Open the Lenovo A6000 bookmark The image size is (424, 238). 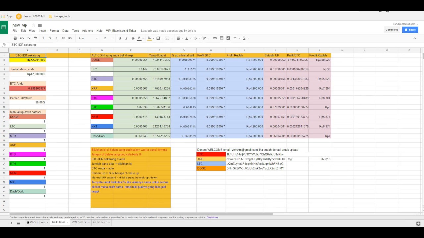[30, 16]
